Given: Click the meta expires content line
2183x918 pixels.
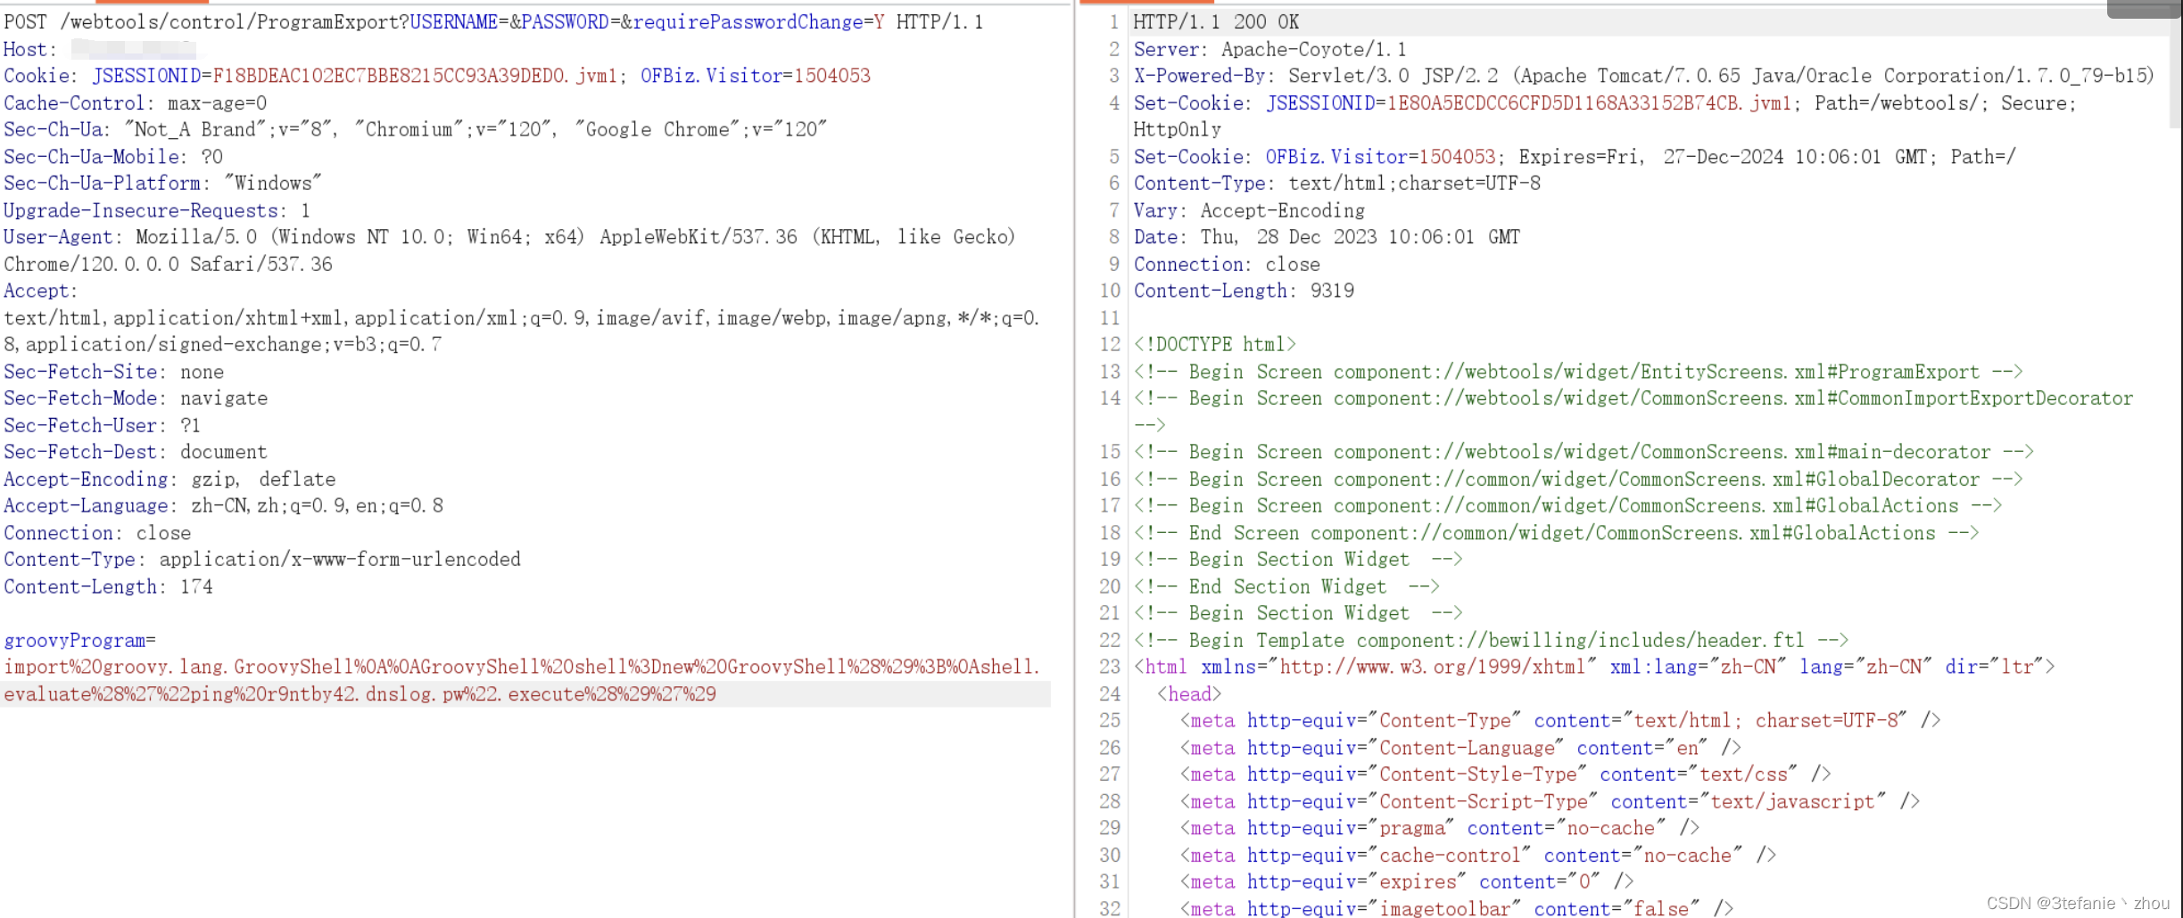Looking at the screenshot, I should [1406, 881].
